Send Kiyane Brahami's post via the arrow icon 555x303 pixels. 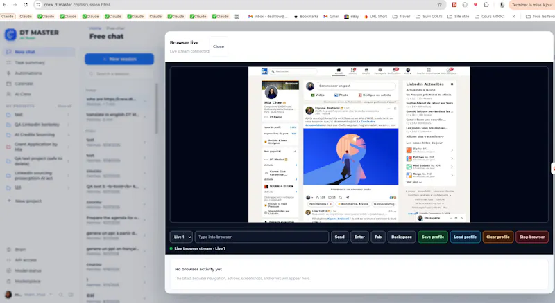[x=348, y=197]
